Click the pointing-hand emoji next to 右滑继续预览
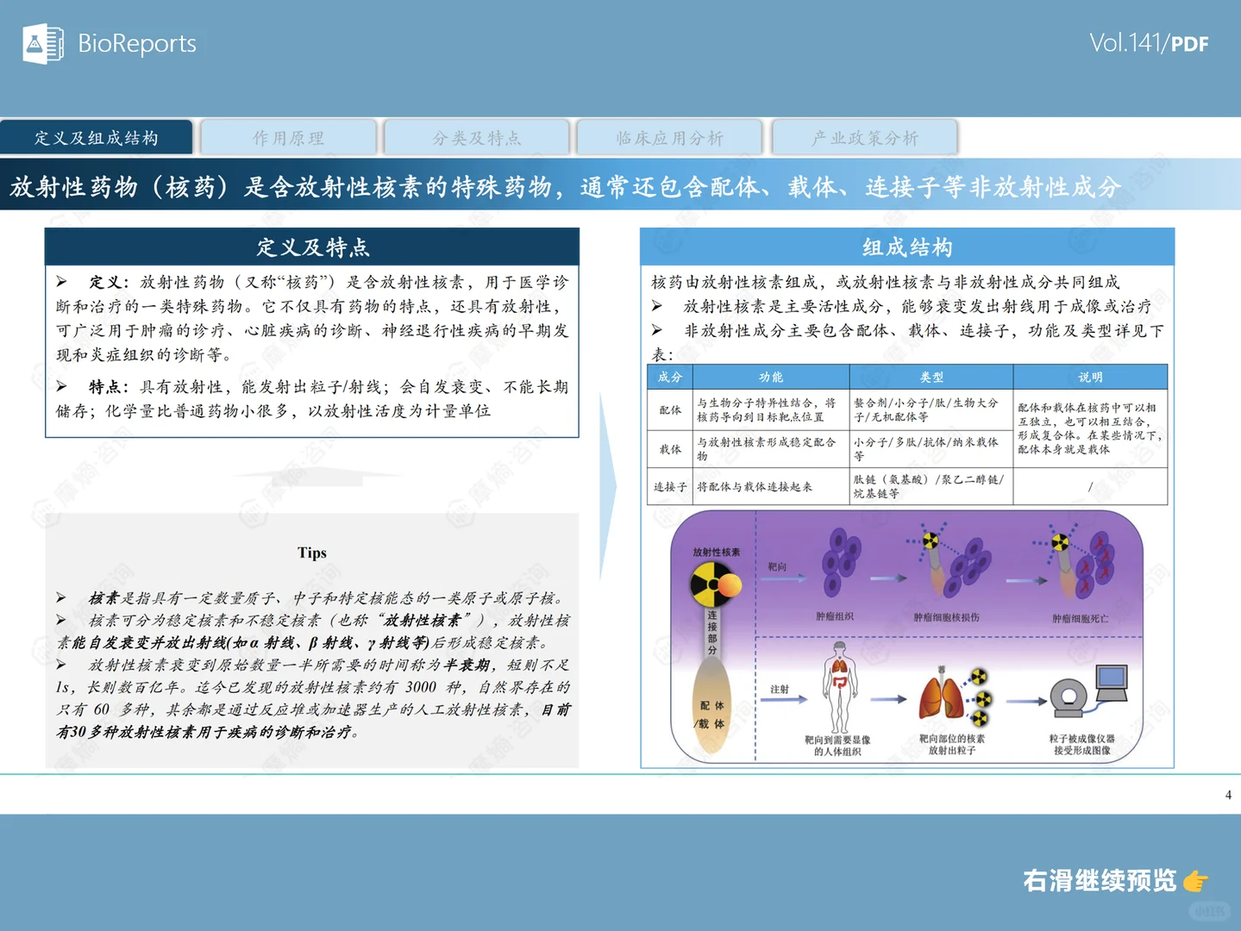The image size is (1241, 931). [1195, 881]
